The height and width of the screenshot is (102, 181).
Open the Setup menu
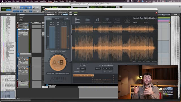point(56,1)
